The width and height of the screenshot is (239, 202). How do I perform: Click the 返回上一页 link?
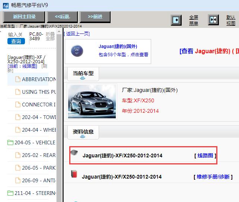(x=77, y=33)
